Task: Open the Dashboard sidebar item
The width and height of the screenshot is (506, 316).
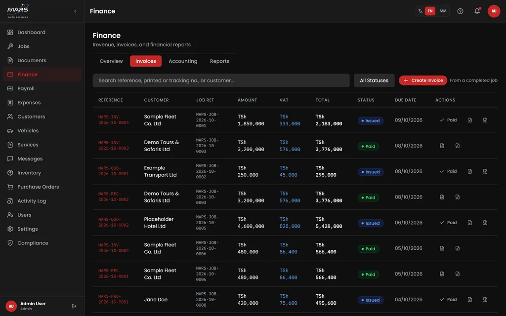Action: (42, 32)
